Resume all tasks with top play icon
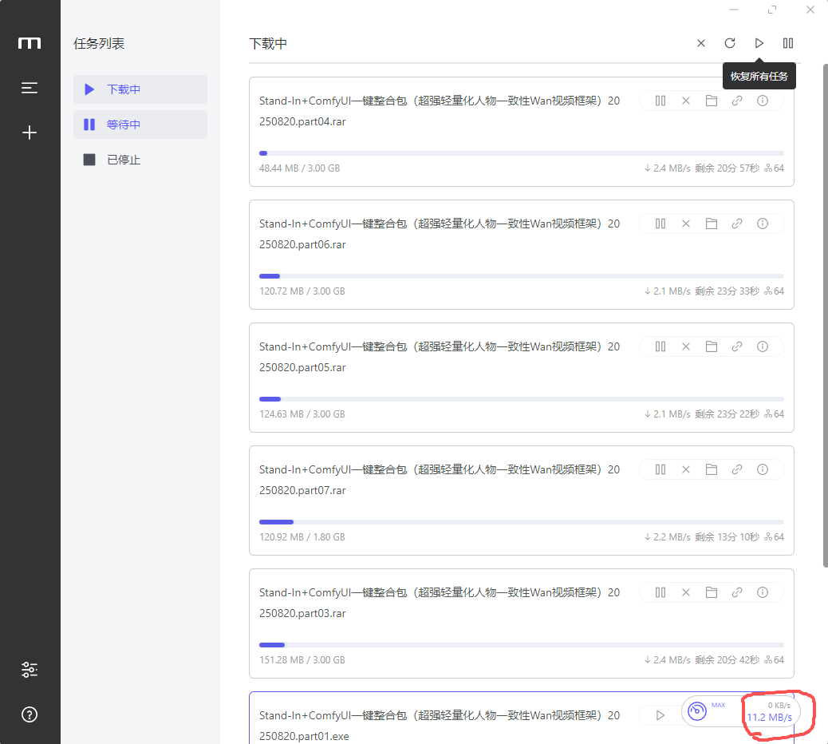 759,43
